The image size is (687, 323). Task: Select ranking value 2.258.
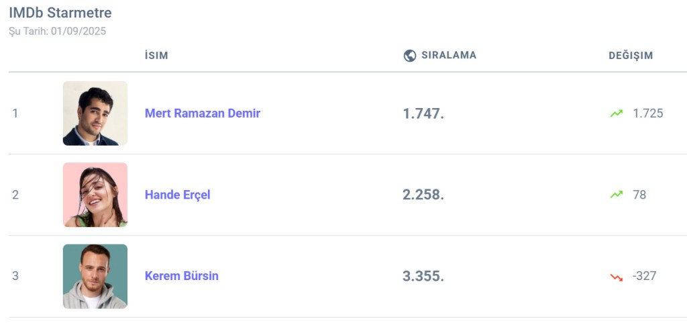coord(423,195)
